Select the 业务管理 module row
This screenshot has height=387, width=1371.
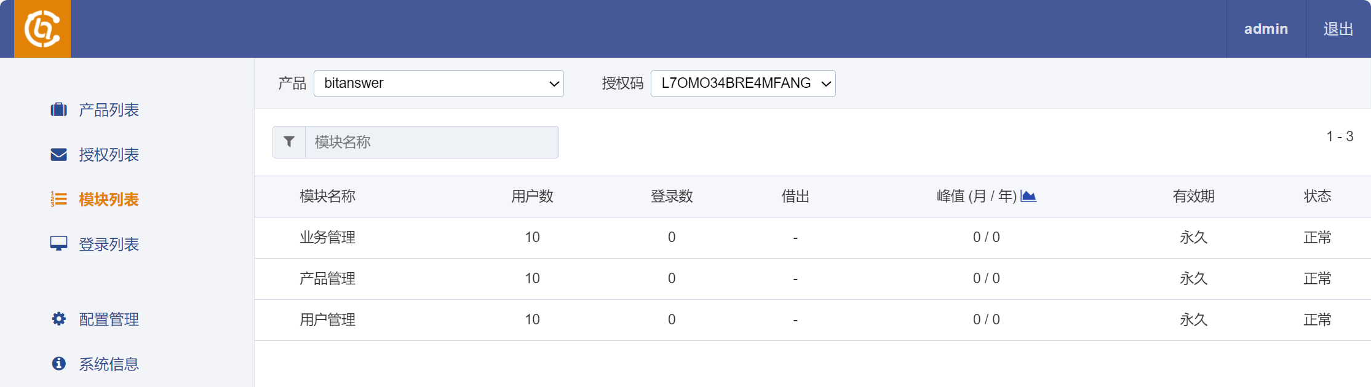coord(327,237)
